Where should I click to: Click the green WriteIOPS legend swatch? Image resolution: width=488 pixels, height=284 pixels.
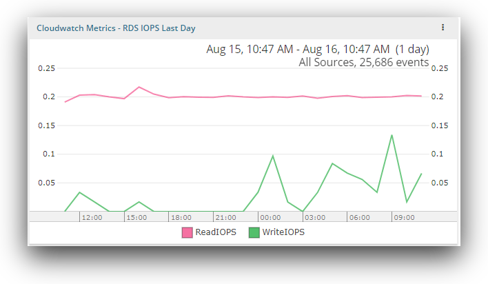click(x=254, y=232)
